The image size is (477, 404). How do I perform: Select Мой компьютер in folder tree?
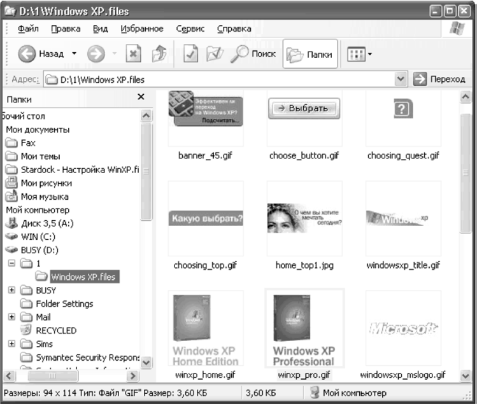[x=38, y=210]
